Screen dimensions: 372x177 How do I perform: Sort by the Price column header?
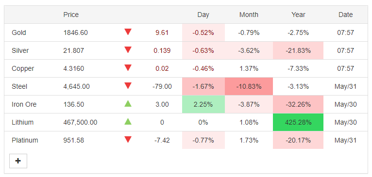click(71, 15)
